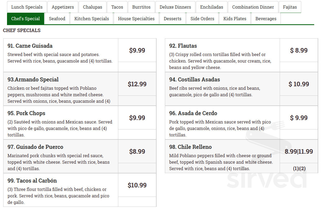This screenshot has width=322, height=209.
Task: Switch to Kitchen Specials tab
Action: click(92, 19)
